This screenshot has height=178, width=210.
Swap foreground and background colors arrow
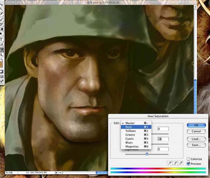(x=2, y=59)
